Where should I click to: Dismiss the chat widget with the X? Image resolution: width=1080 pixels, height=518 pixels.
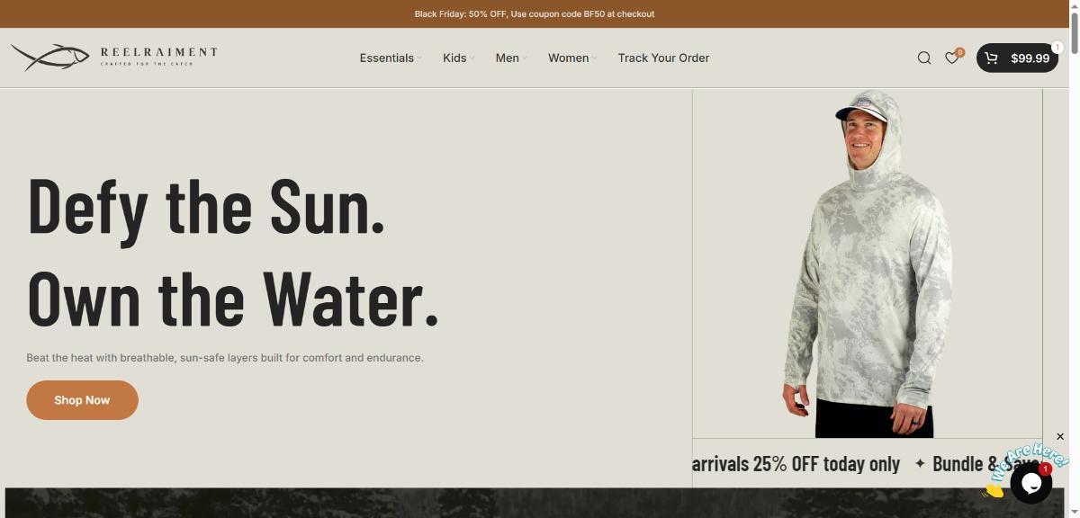tap(1060, 436)
